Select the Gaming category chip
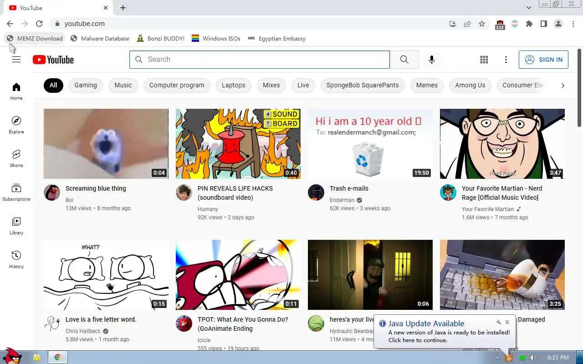 (86, 85)
